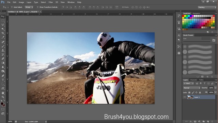Select the Zoom tool
Viewport: 218px width, 123px height.
click(3, 97)
